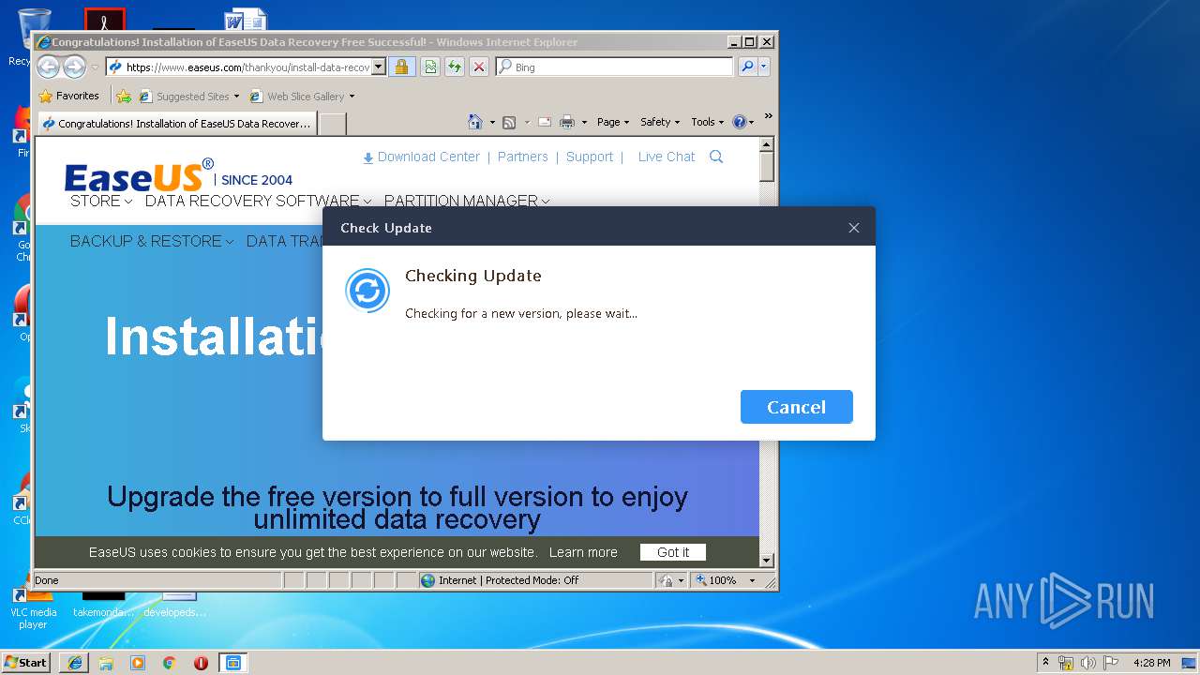The width and height of the screenshot is (1200, 675).
Task: Open the Chrome taskbar icon
Action: (170, 663)
